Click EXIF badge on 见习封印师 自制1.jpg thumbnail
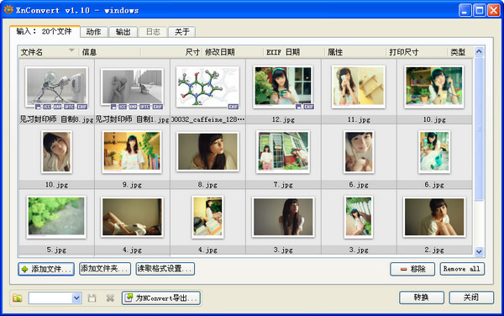 click(158, 107)
